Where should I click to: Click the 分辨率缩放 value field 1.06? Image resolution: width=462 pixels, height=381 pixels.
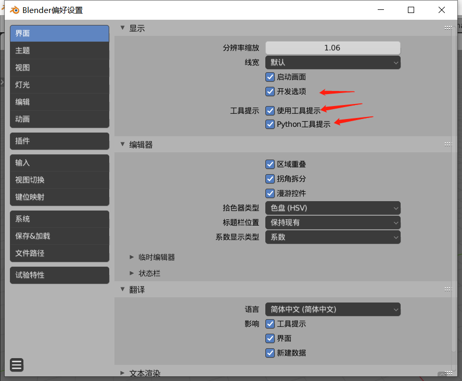pos(333,48)
